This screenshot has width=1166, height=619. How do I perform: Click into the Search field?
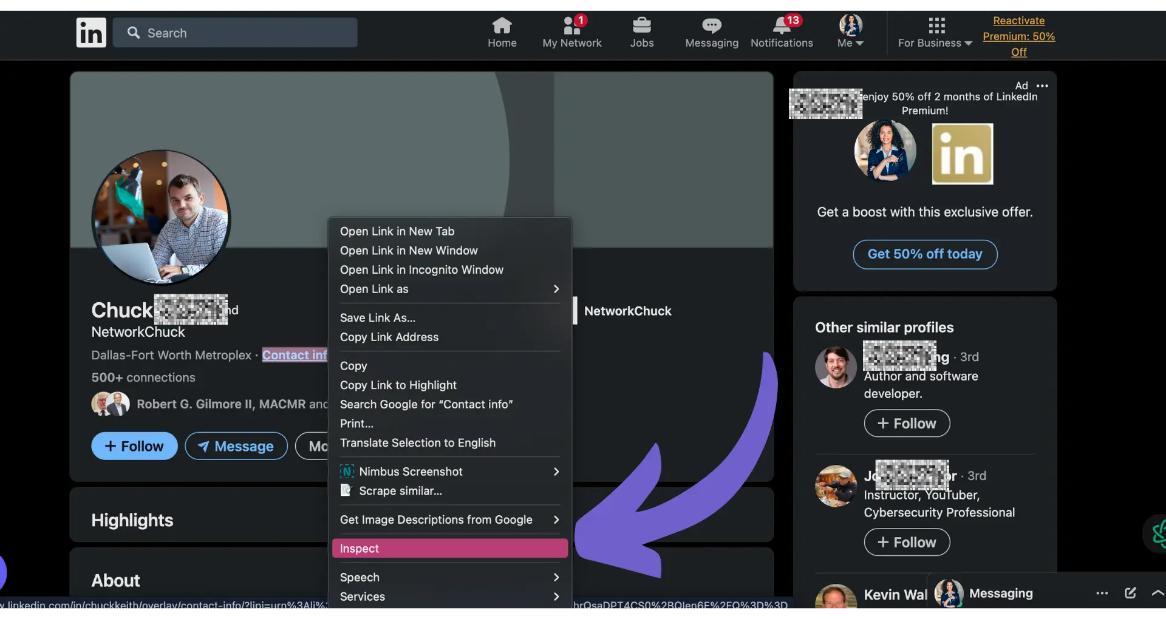click(x=235, y=33)
